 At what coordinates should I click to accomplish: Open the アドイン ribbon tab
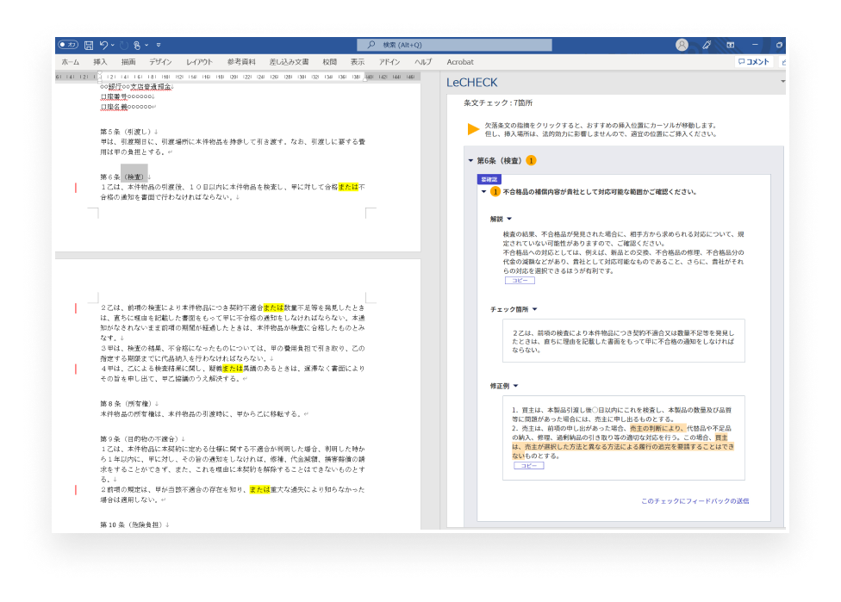[389, 62]
